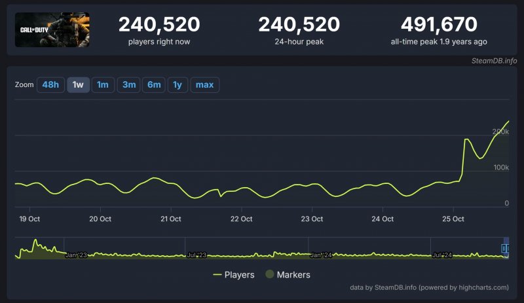This screenshot has height=303, width=524.
Task: Switch chart zoom to 3m
Action: pos(128,85)
